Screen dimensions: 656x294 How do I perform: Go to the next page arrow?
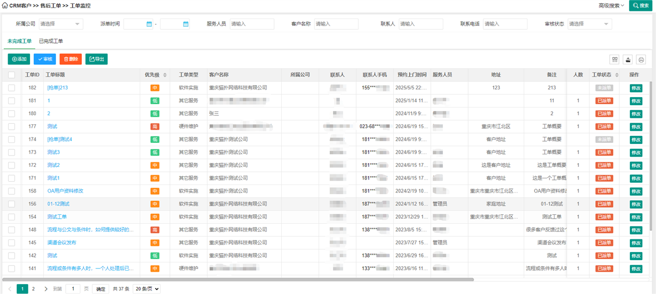(46, 289)
